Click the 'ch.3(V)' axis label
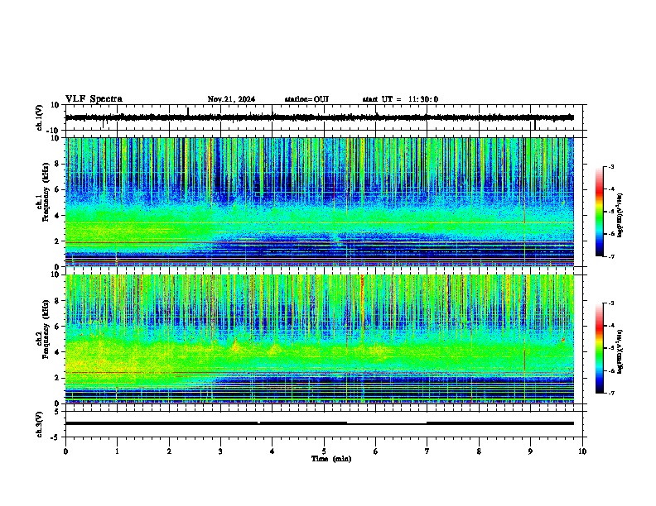The width and height of the screenshot is (656, 506). click(x=40, y=424)
